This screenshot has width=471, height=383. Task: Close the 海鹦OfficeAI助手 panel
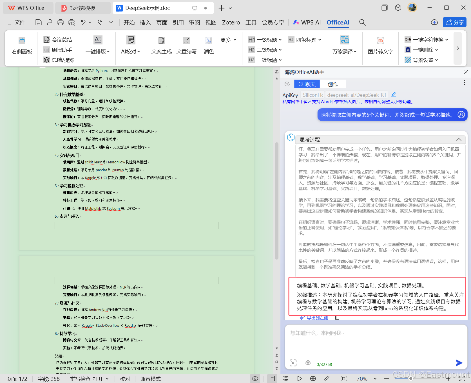point(466,72)
